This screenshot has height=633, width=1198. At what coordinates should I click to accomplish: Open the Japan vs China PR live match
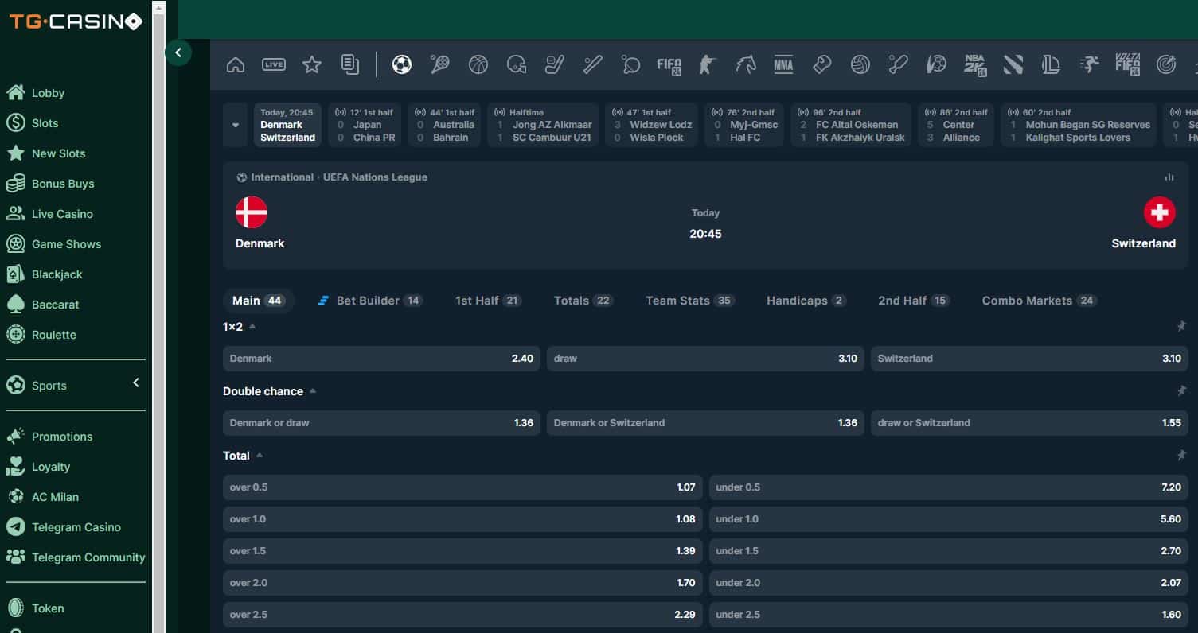coord(366,125)
